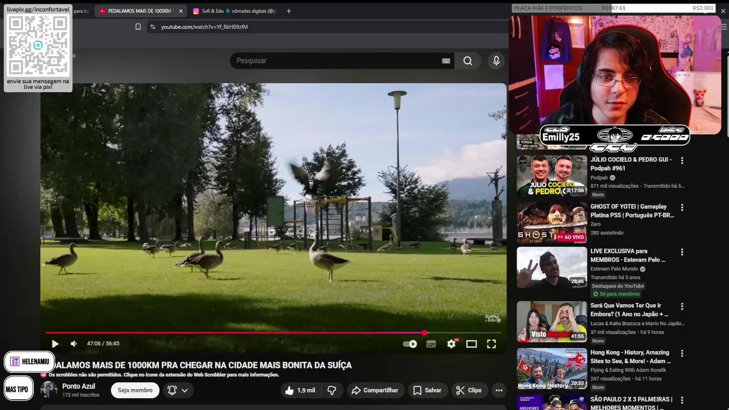Switch to theater mode
729x410 pixels.
pyautogui.click(x=472, y=344)
